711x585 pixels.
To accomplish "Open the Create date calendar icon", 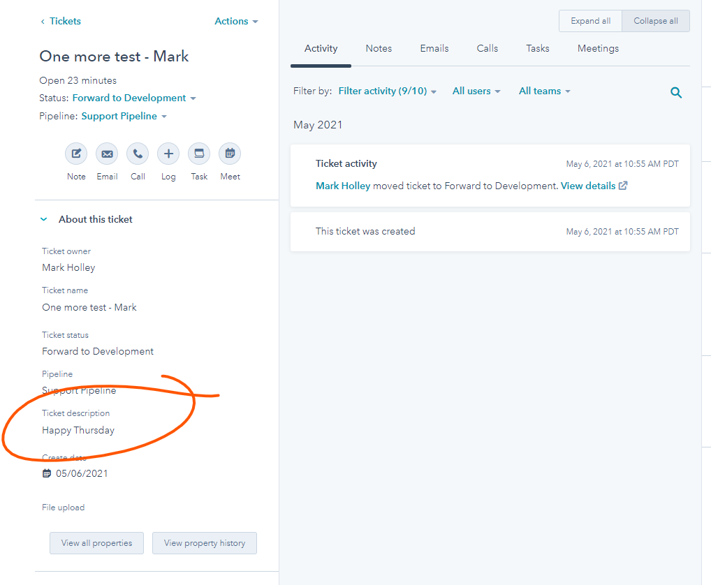I will click(47, 473).
